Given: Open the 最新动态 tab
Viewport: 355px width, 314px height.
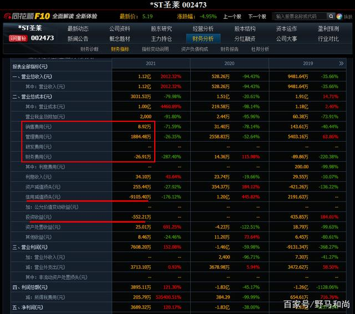Looking at the screenshot, I should pyautogui.click(x=78, y=29).
